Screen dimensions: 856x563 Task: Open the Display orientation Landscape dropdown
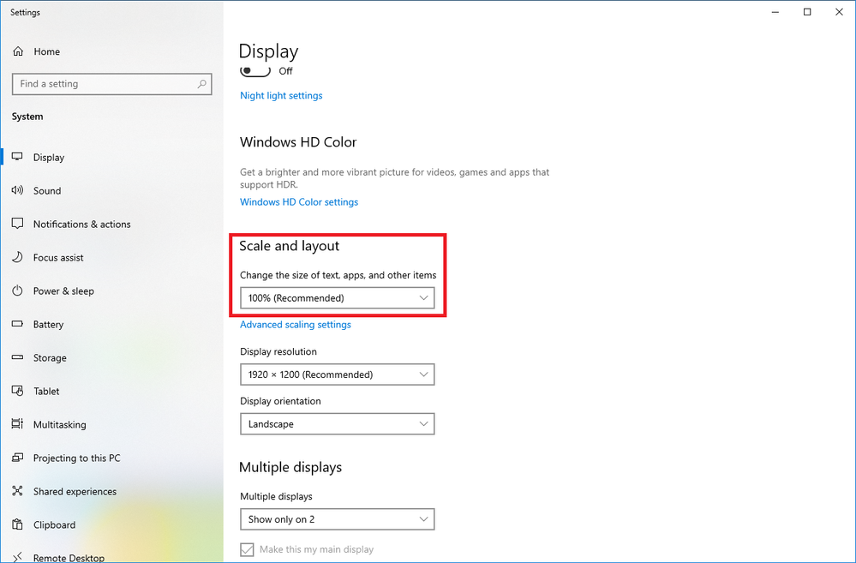coord(338,424)
